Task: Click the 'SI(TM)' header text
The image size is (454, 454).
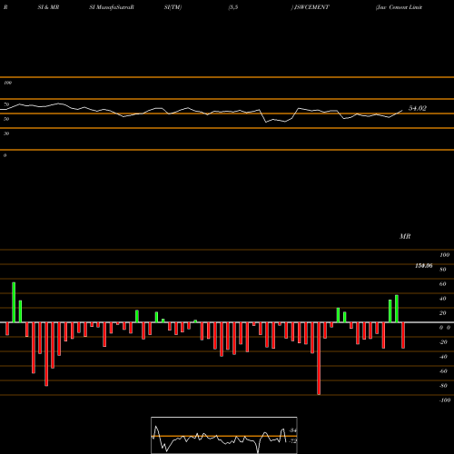Action: click(x=173, y=7)
